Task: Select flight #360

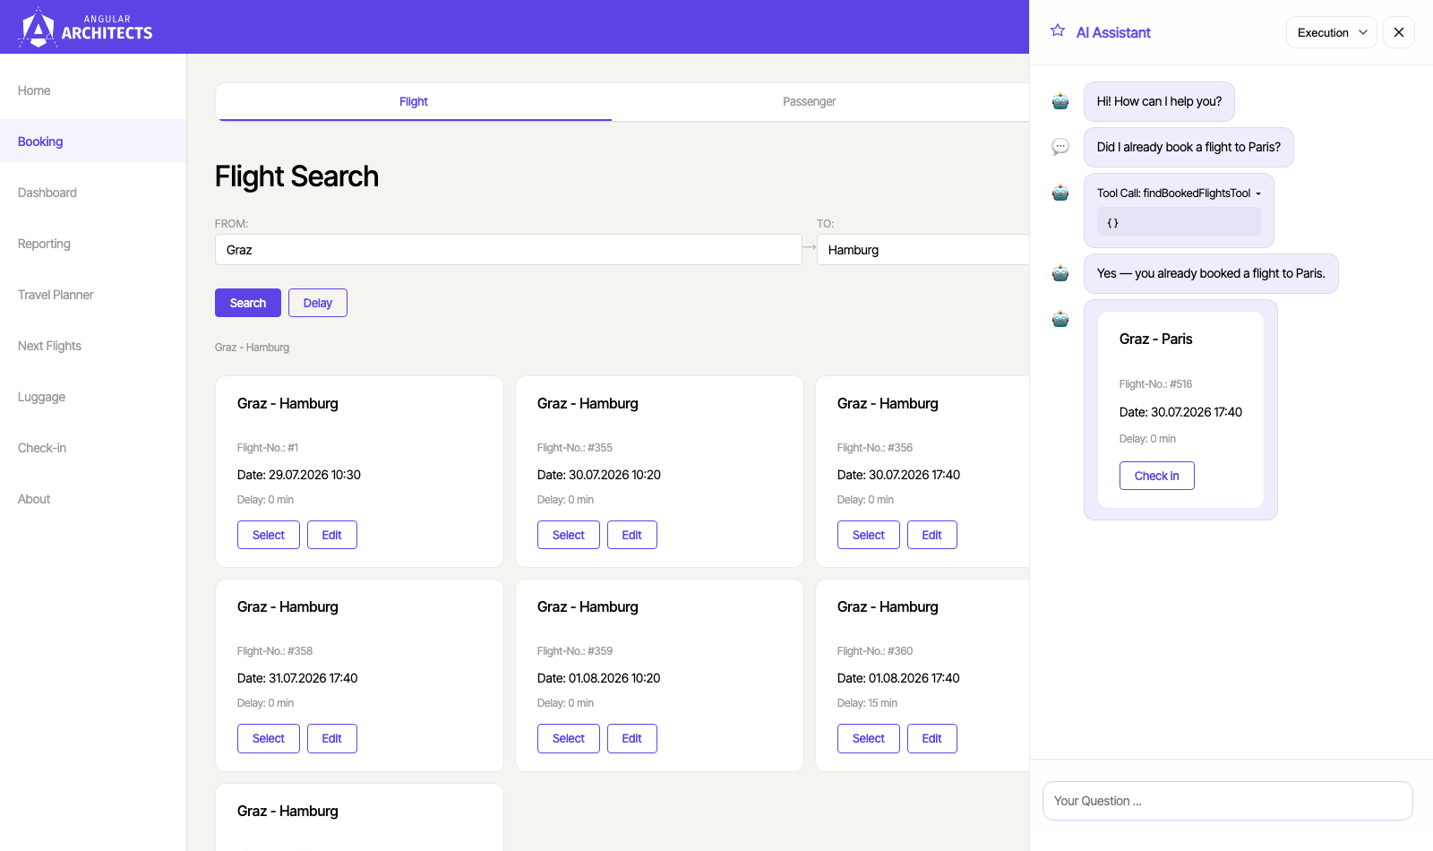Action: pos(869,738)
